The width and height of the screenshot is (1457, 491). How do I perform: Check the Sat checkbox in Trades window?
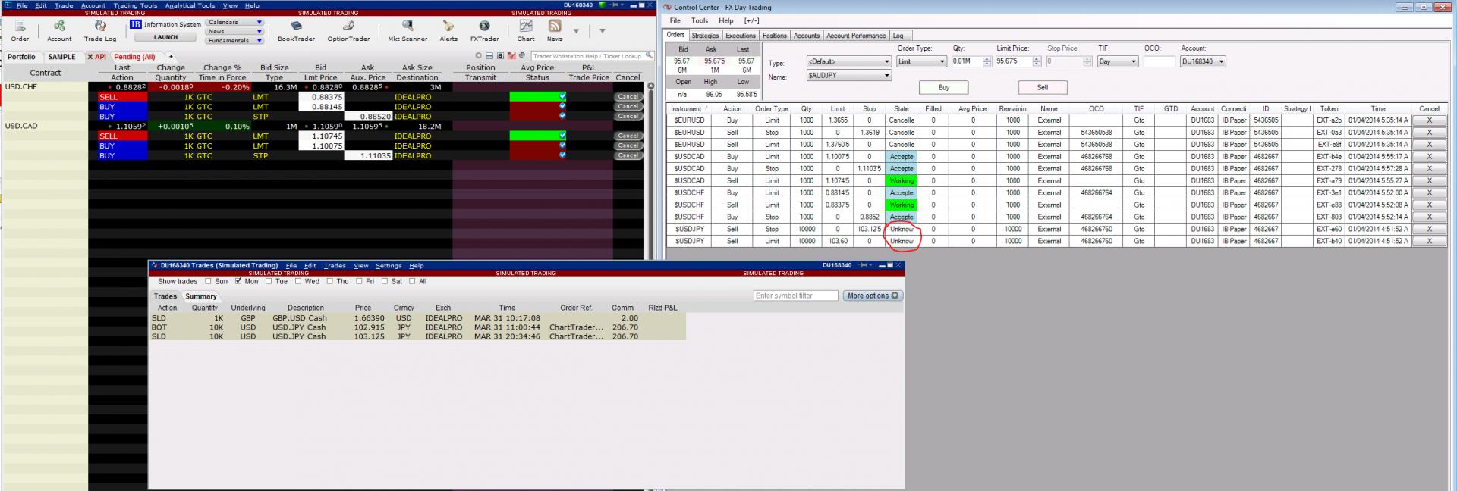click(x=385, y=281)
